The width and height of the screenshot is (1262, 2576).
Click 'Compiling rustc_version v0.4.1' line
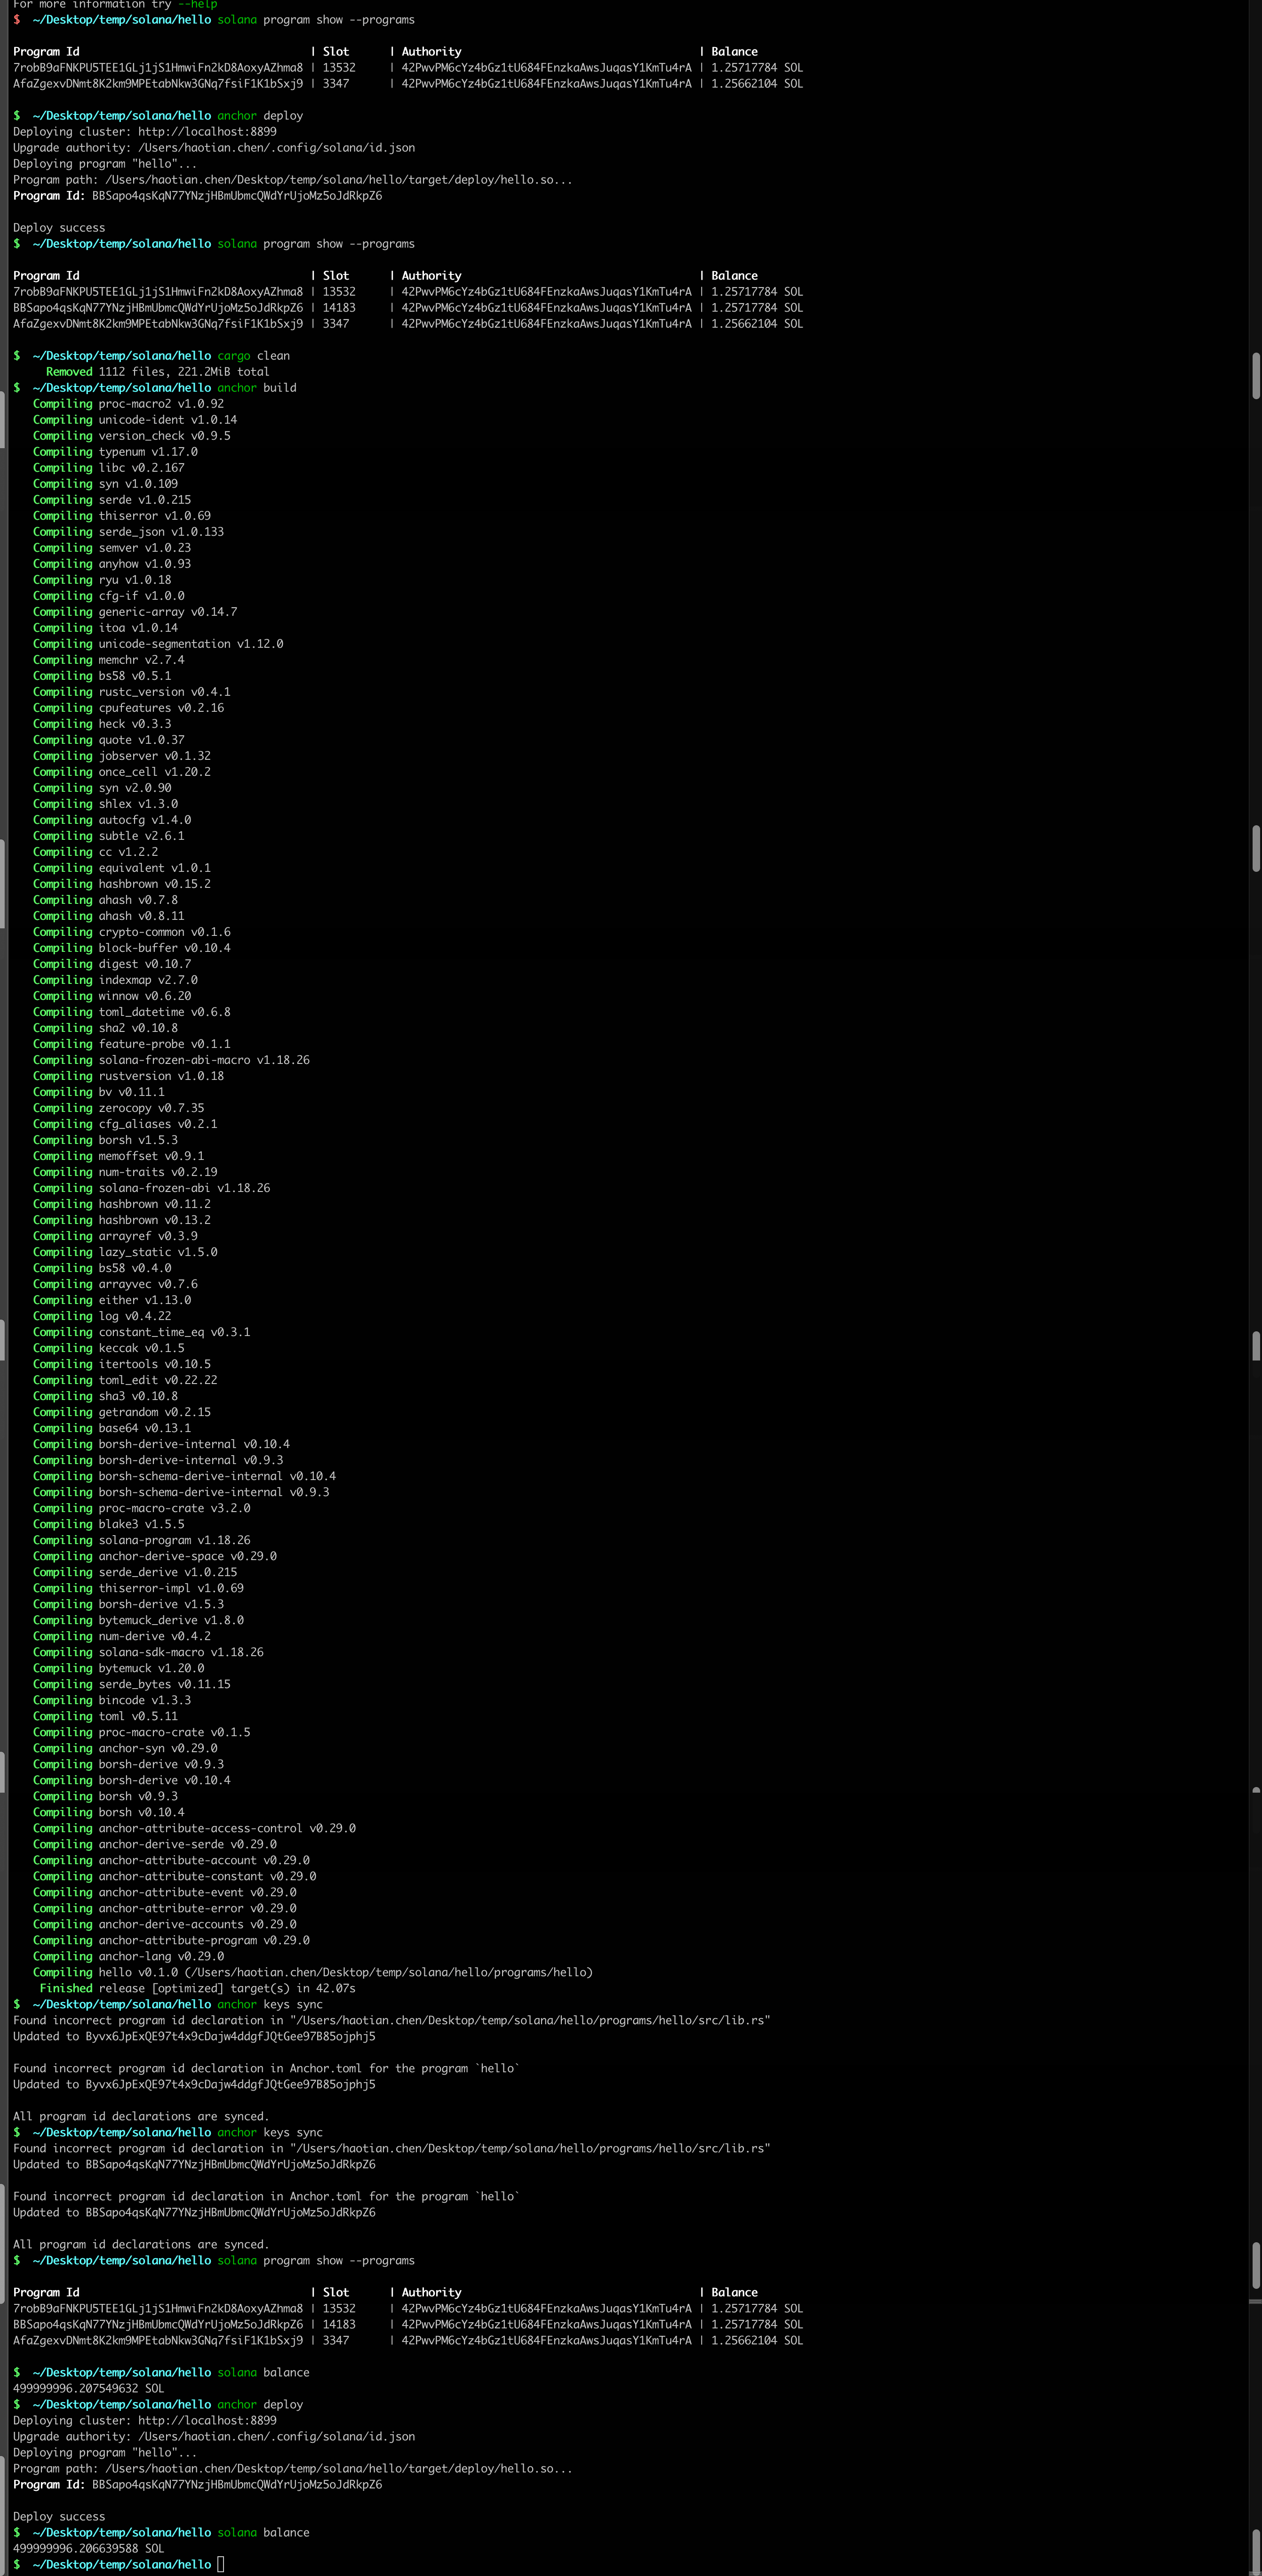point(131,692)
